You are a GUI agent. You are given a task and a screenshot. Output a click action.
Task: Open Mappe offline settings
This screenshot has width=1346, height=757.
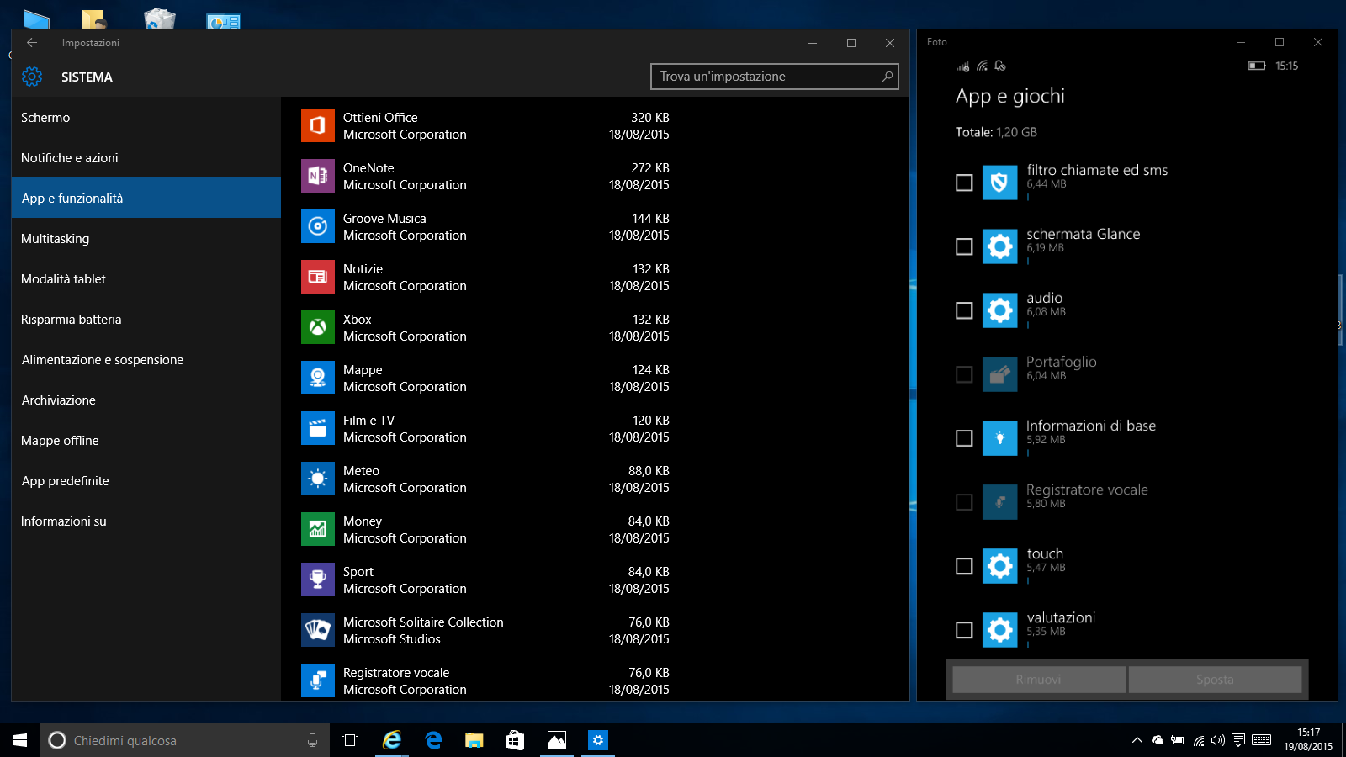[x=146, y=441]
